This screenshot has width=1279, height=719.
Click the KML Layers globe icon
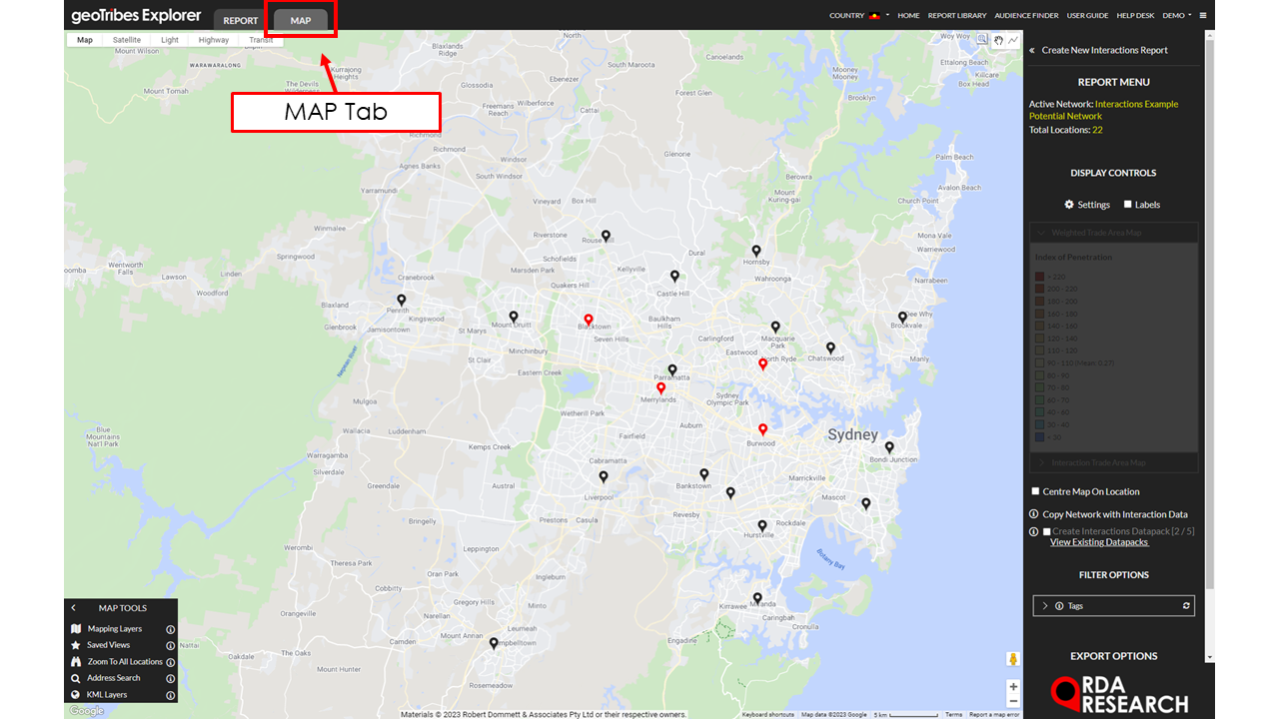76,695
